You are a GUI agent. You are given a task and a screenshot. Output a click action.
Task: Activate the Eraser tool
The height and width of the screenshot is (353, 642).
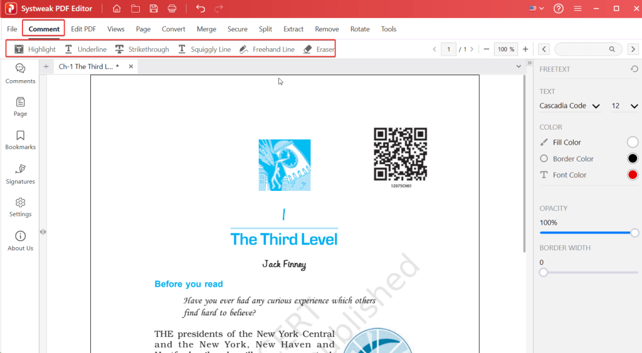point(318,49)
